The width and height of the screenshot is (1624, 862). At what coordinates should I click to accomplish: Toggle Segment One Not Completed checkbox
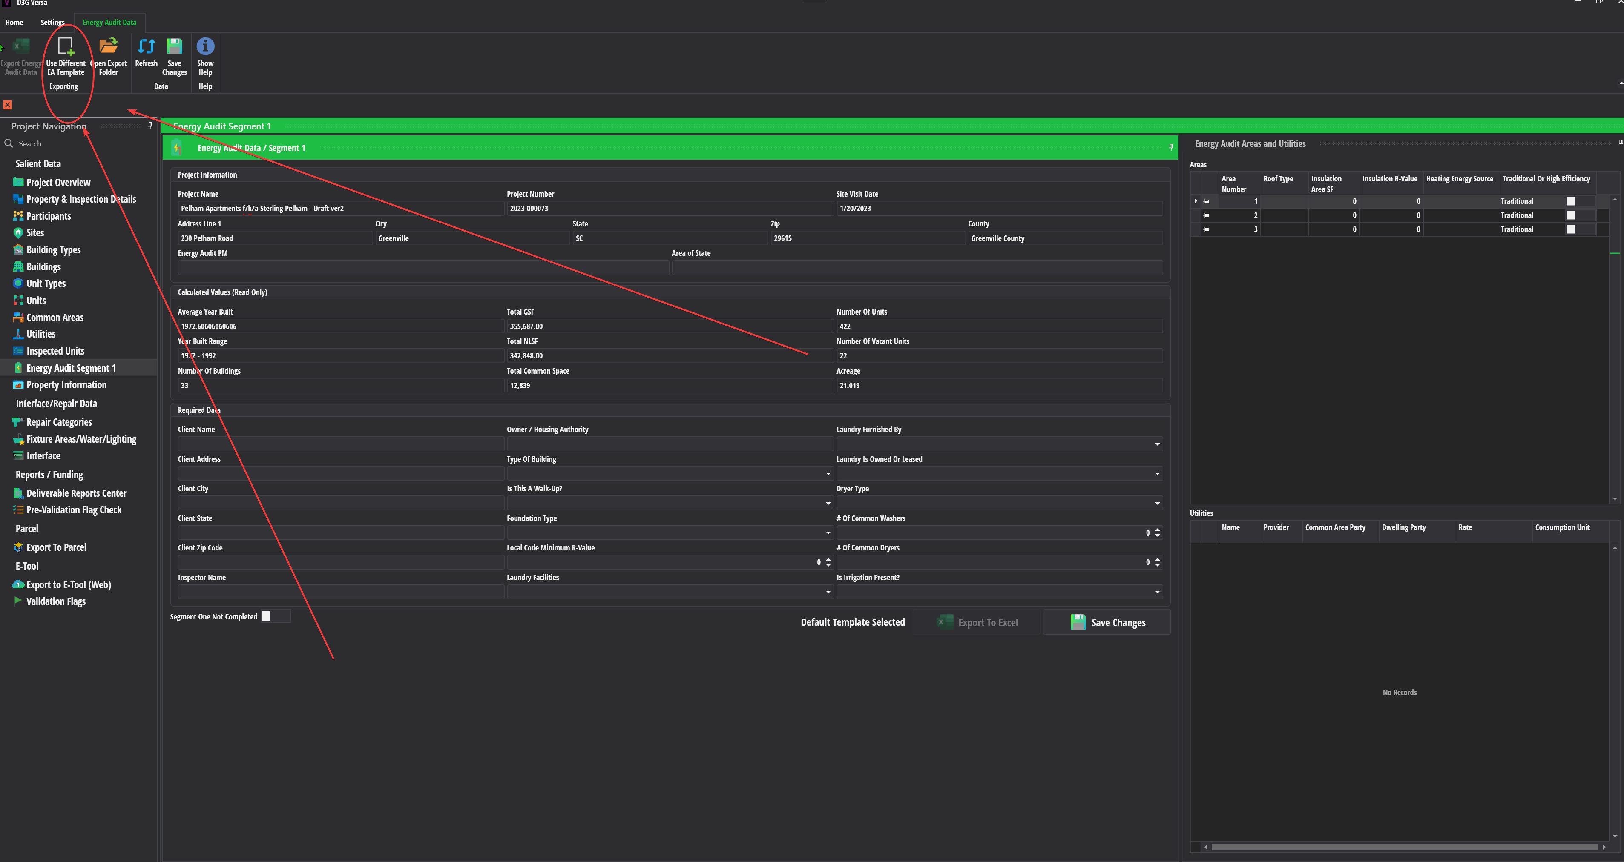pos(266,616)
